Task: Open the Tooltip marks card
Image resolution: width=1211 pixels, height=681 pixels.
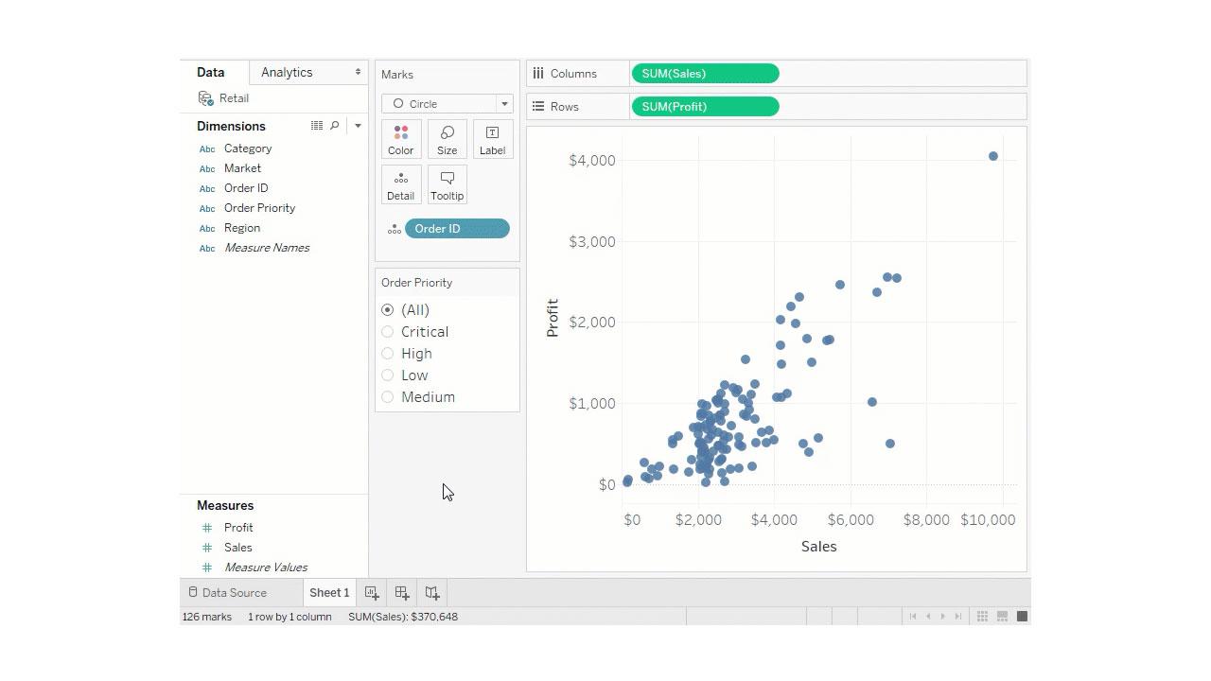Action: click(x=447, y=184)
